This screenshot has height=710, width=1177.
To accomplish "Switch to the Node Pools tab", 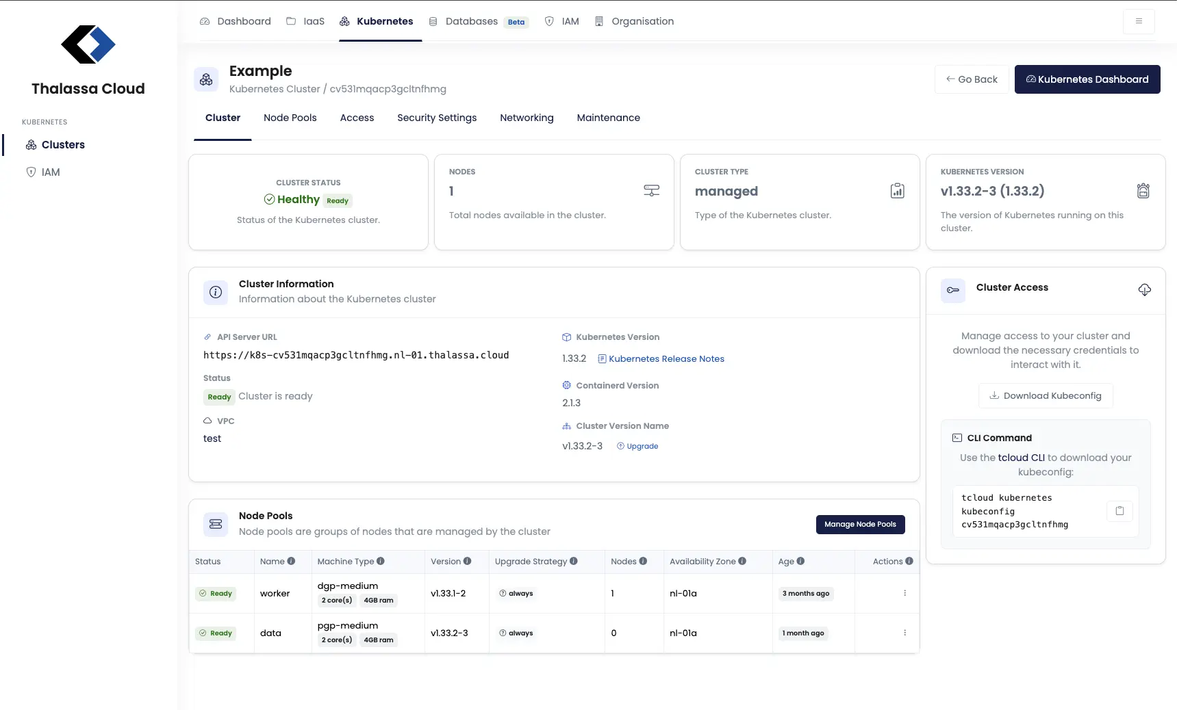I will [x=290, y=118].
